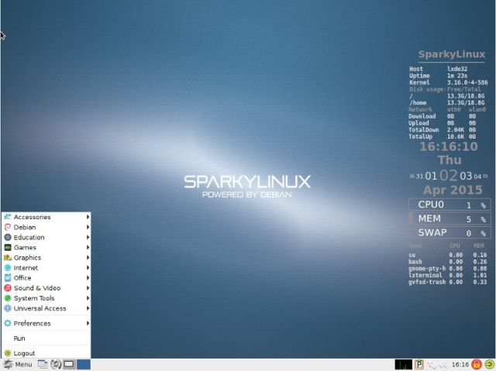Expand the Education category
The height and width of the screenshot is (371, 496).
46,237
